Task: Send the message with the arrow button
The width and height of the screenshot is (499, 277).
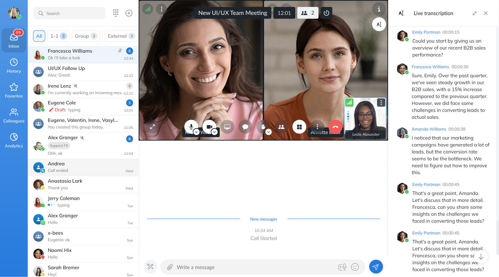Action: tap(376, 267)
